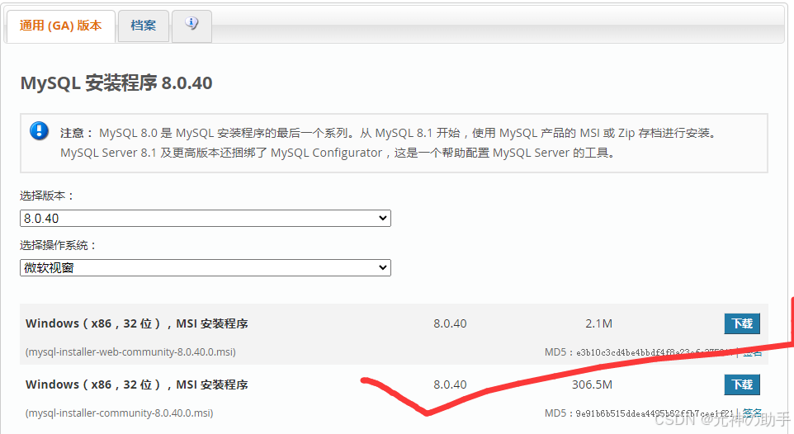Click the mysql-installer-web-community-8.0.40.0.msi filename
Image resolution: width=794 pixels, height=434 pixels.
(x=130, y=352)
